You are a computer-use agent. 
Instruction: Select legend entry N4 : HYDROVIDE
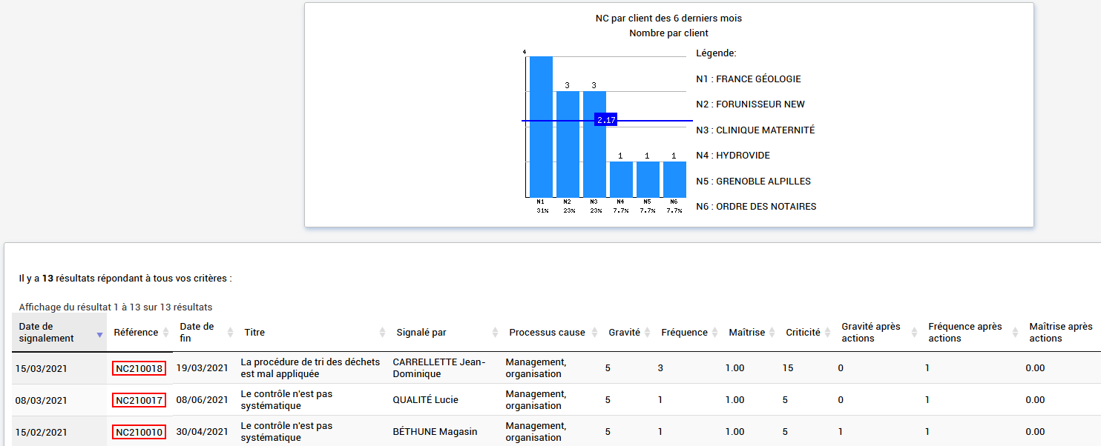pos(733,156)
